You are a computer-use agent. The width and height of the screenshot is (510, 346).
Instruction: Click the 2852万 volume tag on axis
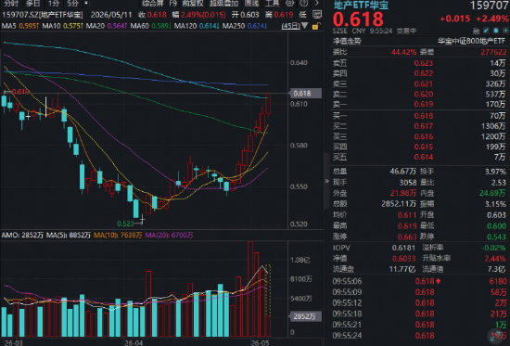point(305,316)
